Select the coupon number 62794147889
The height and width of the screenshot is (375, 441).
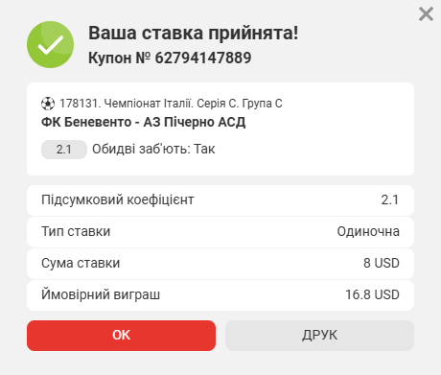203,58
